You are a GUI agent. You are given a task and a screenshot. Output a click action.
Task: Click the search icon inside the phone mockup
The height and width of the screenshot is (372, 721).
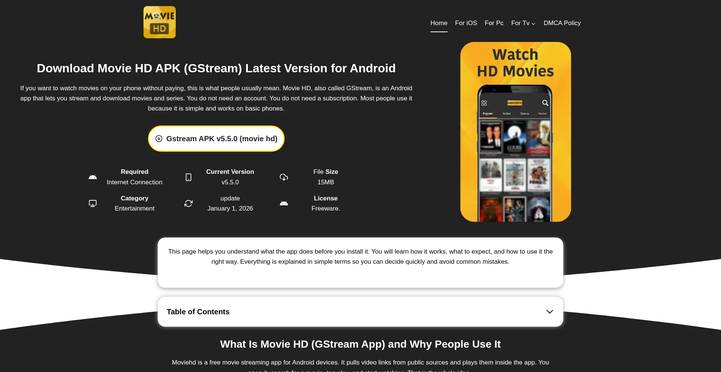pyautogui.click(x=545, y=103)
